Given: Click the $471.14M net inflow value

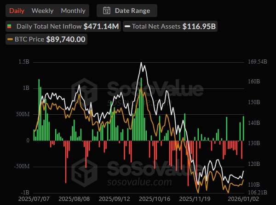Looking at the screenshot, I should coord(101,26).
